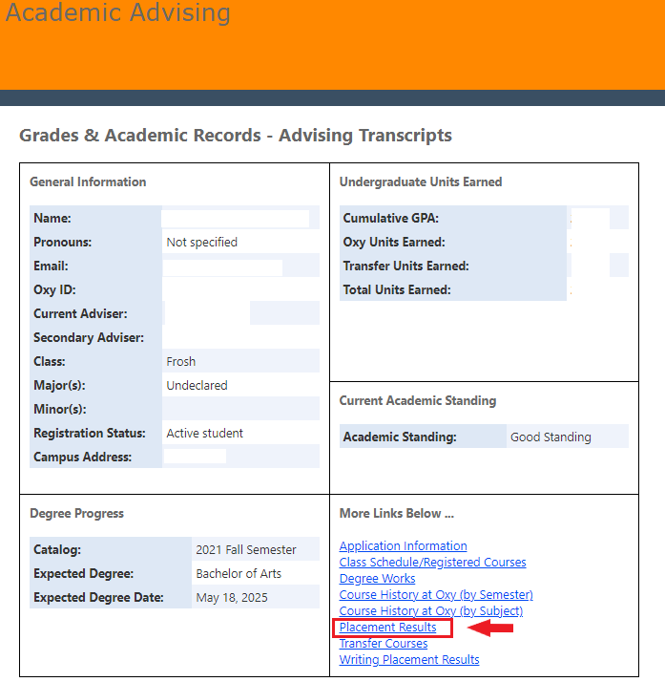Click the Total Units Earned: label

pos(397,289)
